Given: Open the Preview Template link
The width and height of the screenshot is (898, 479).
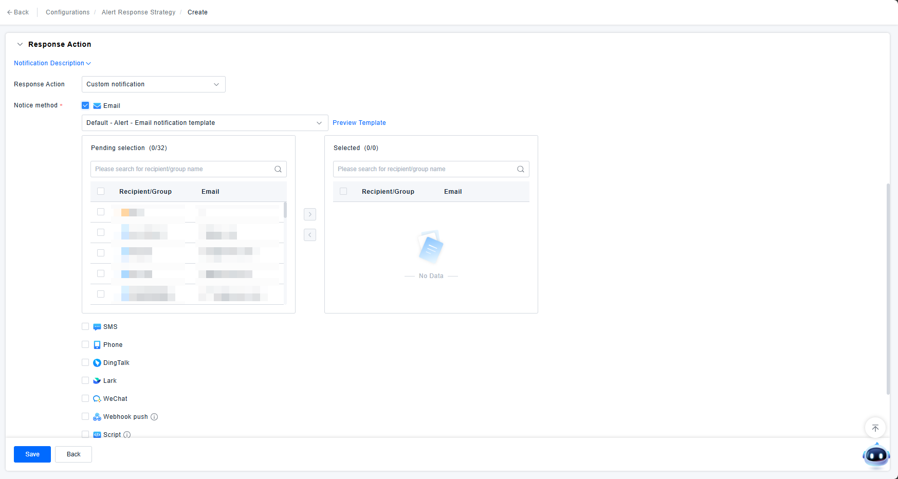Looking at the screenshot, I should click(x=359, y=123).
